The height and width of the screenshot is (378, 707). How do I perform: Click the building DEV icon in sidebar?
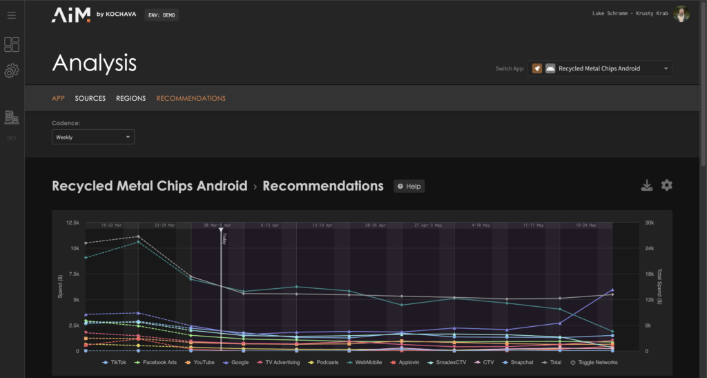click(11, 117)
